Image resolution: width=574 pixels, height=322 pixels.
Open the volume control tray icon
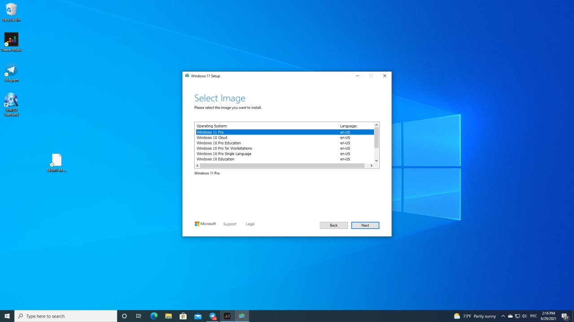point(524,316)
